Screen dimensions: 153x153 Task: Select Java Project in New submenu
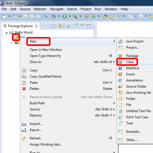click(x=135, y=41)
